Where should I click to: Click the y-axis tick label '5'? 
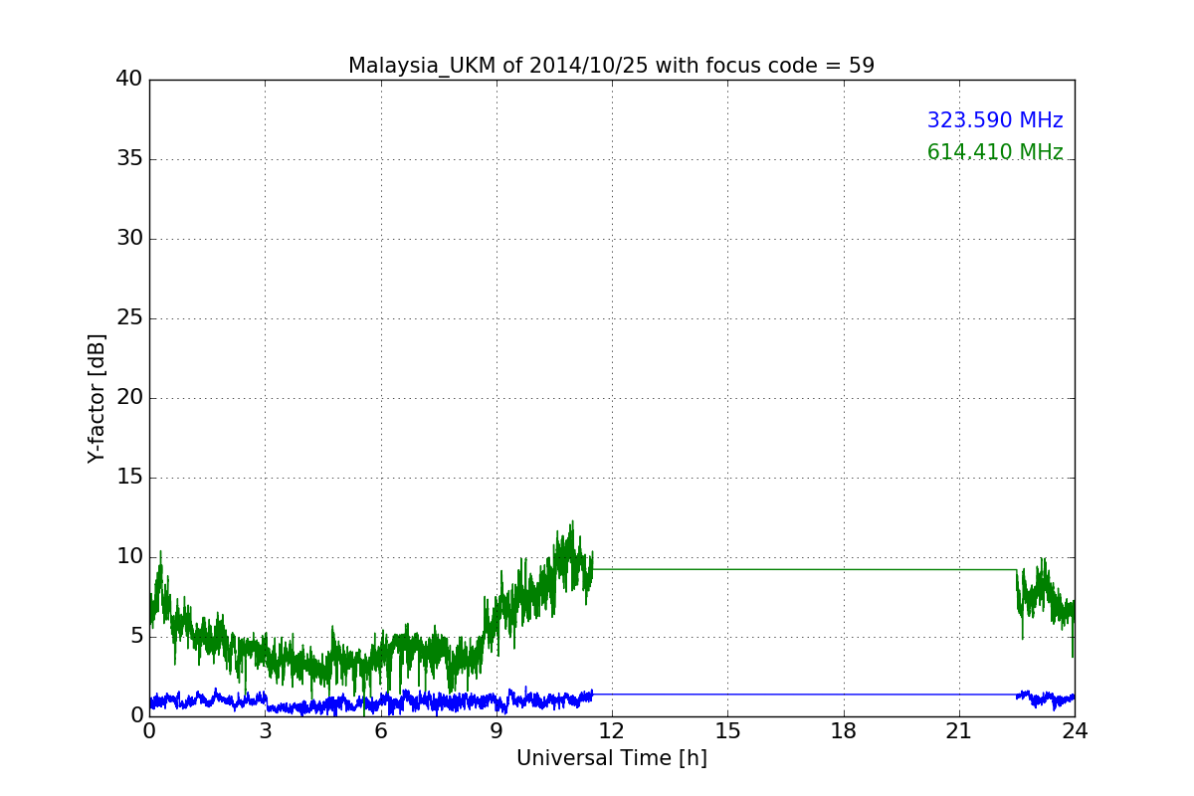click(x=135, y=637)
